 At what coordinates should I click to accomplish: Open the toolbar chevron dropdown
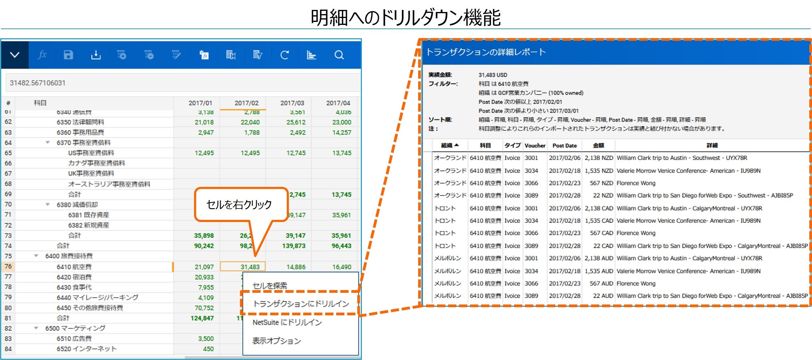coord(15,55)
